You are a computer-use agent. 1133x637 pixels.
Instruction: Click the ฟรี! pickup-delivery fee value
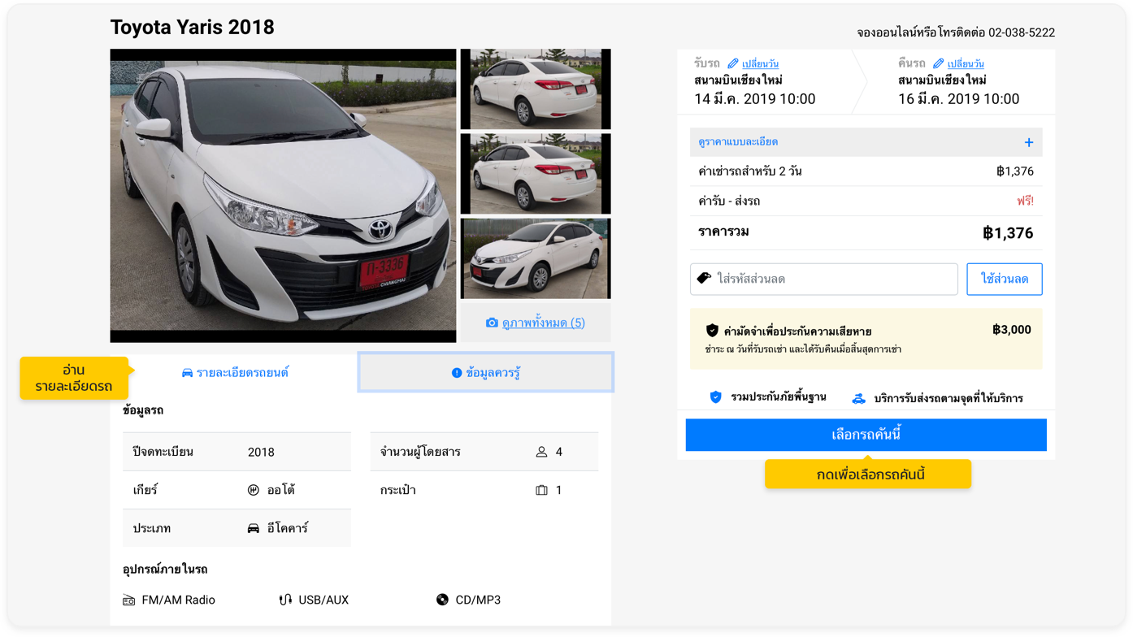(x=1025, y=201)
